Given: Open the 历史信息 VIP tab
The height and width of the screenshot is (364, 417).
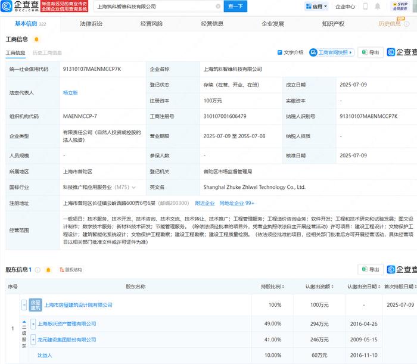Looking at the screenshot, I should tap(390, 24).
